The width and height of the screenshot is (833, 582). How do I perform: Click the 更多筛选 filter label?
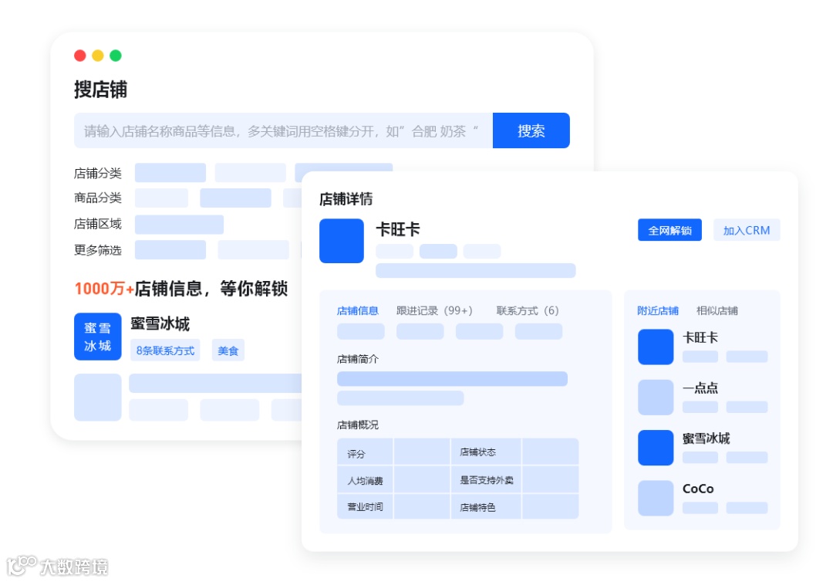[x=98, y=250]
